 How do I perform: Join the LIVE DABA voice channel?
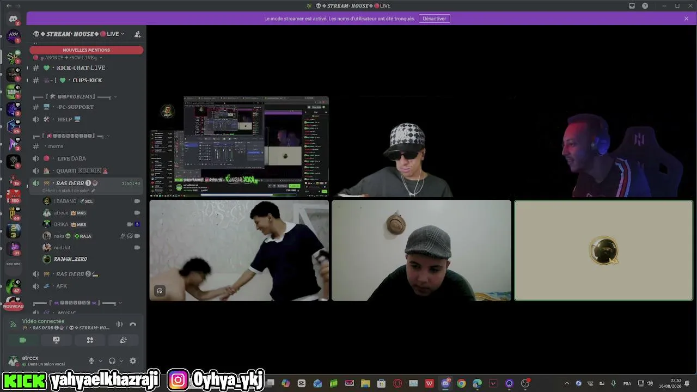(x=85, y=158)
